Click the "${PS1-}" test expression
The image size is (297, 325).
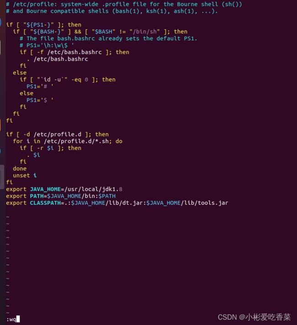tap(38, 25)
